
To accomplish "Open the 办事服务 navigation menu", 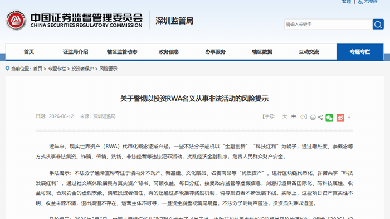I will coord(216,52).
